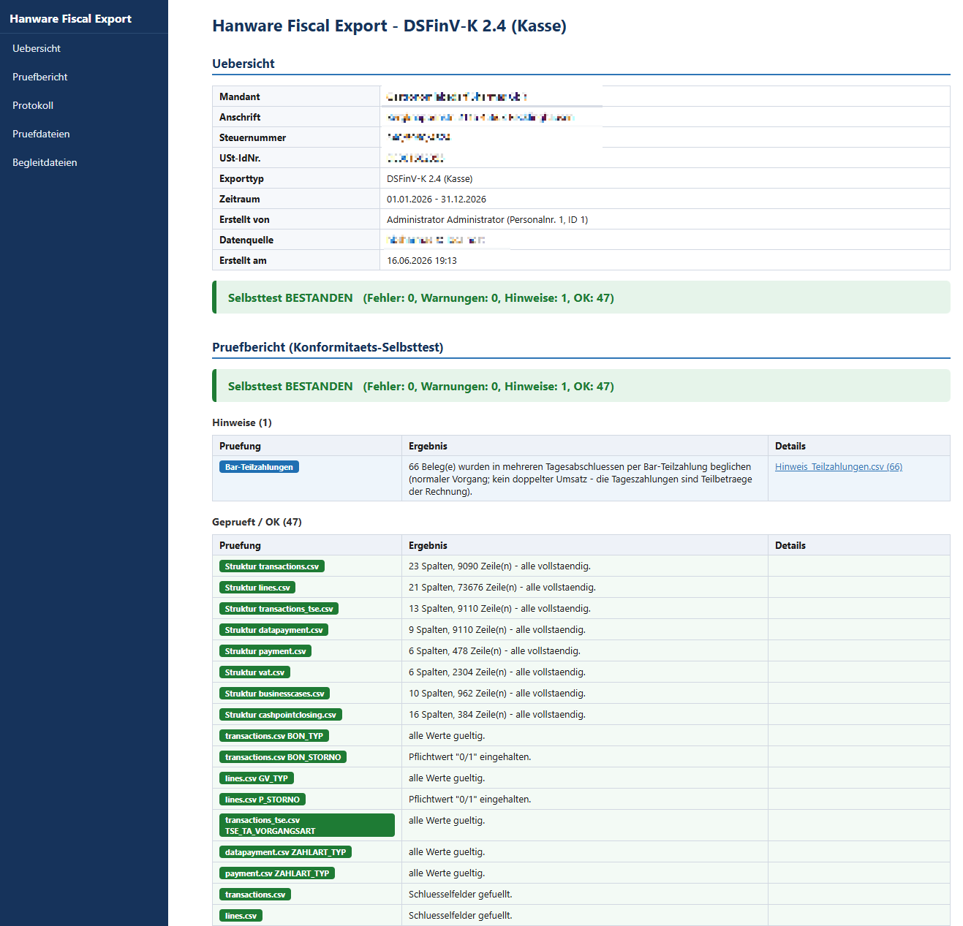963x926 pixels.
Task: Click the Struktur transactions.csv badge
Action: click(x=272, y=566)
